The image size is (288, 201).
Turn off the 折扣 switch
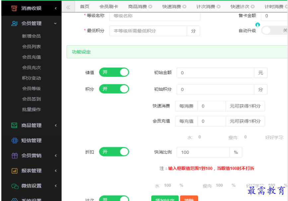[114, 152]
